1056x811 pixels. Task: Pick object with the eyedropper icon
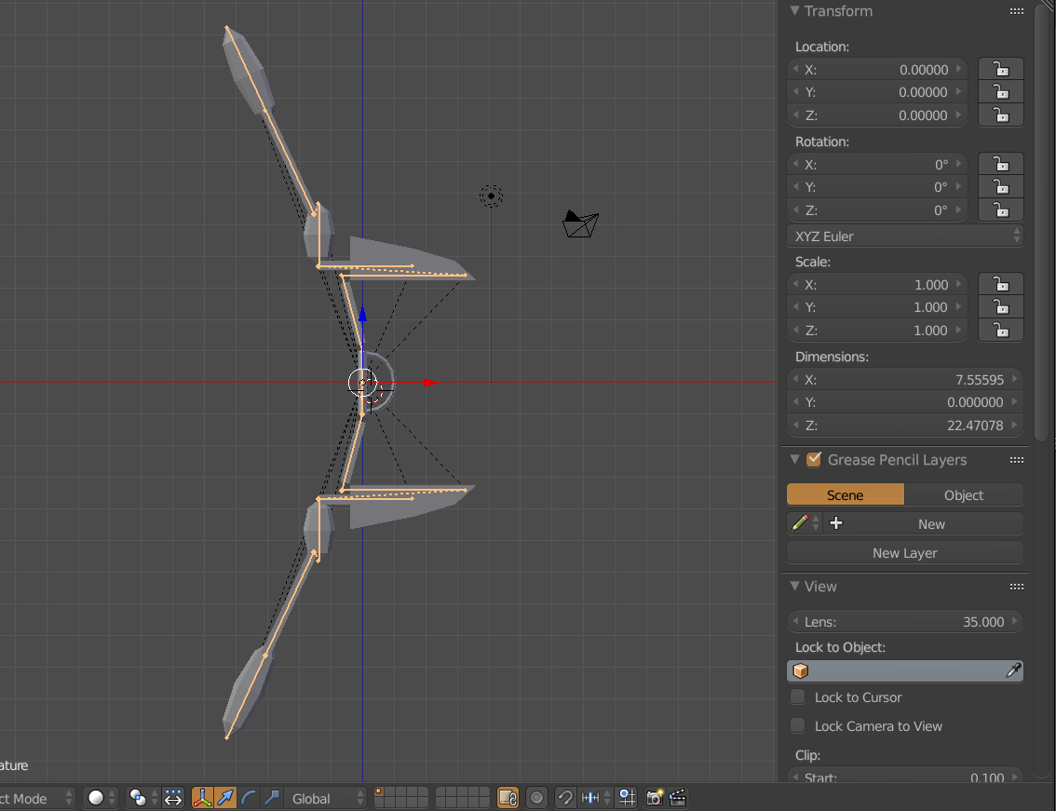(1013, 671)
